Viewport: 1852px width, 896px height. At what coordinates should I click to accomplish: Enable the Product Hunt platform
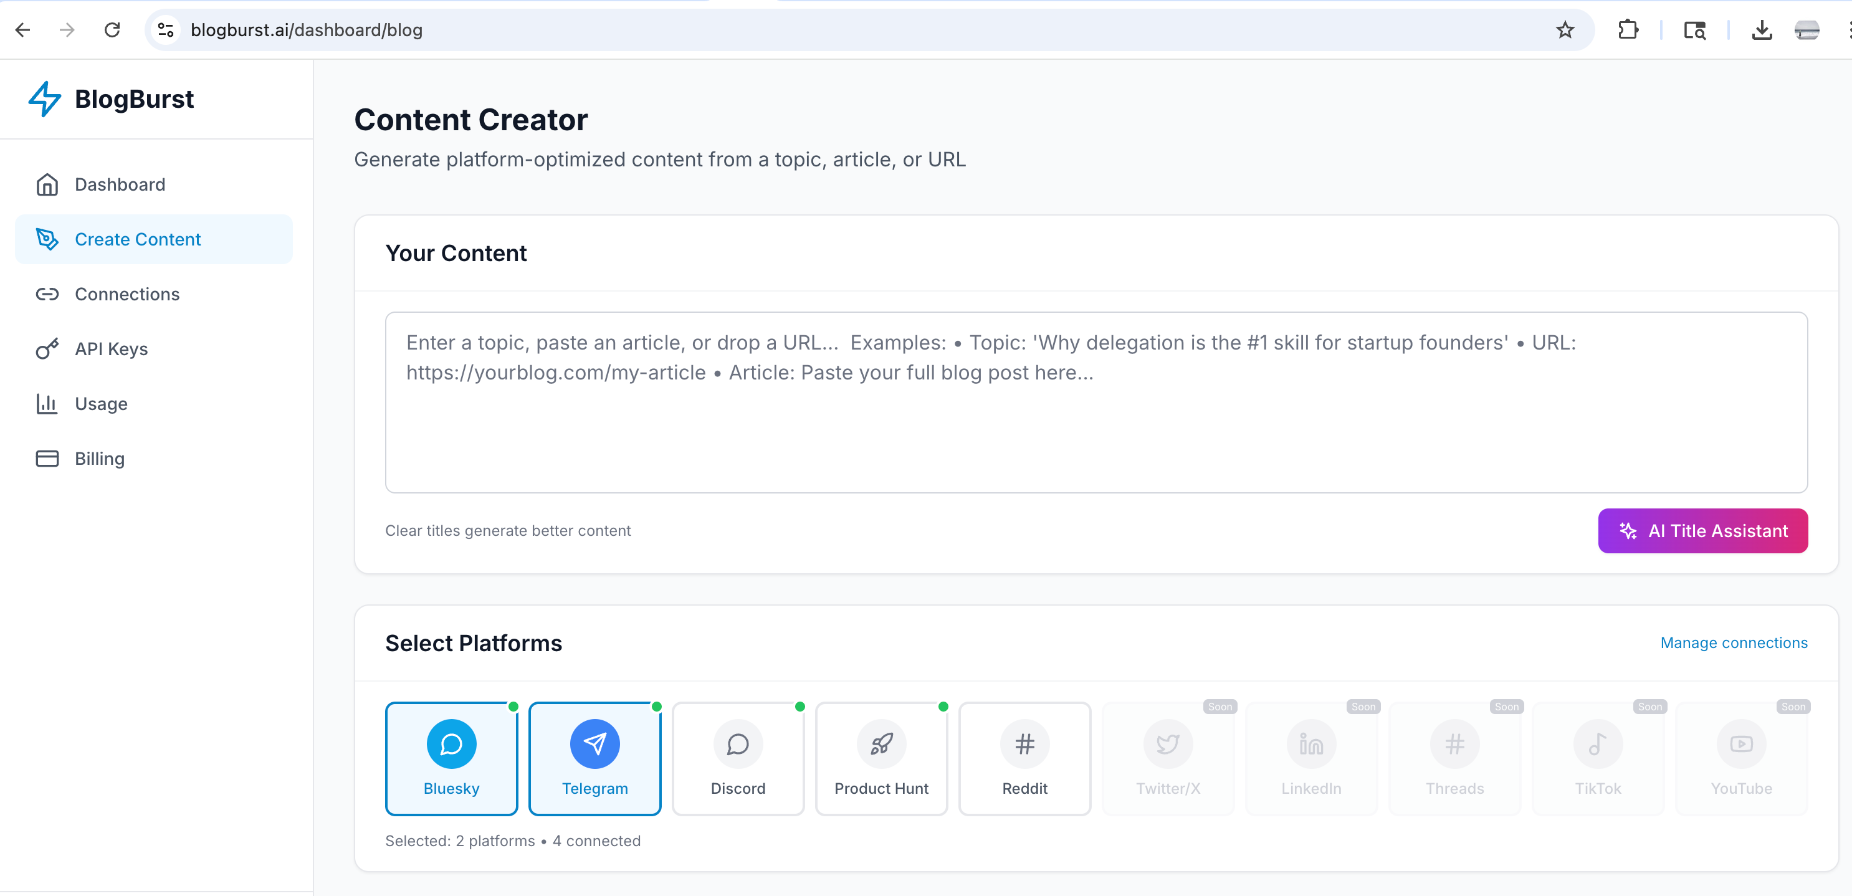[x=881, y=758]
